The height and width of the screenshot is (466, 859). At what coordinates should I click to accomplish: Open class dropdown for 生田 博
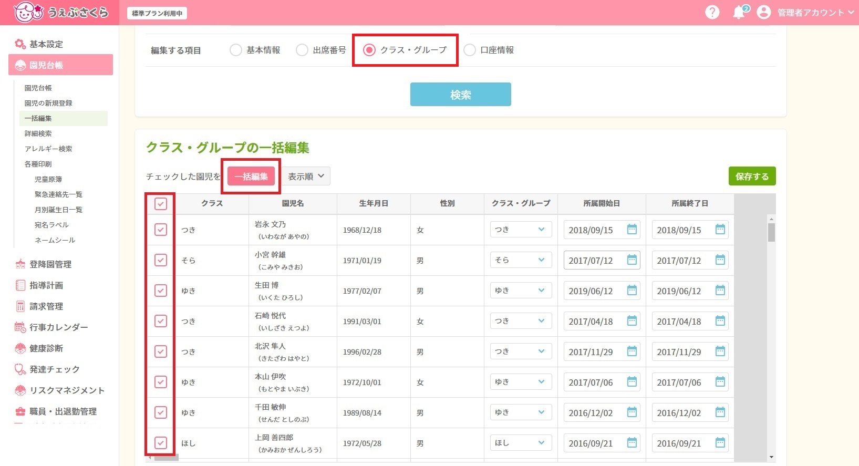coord(521,291)
